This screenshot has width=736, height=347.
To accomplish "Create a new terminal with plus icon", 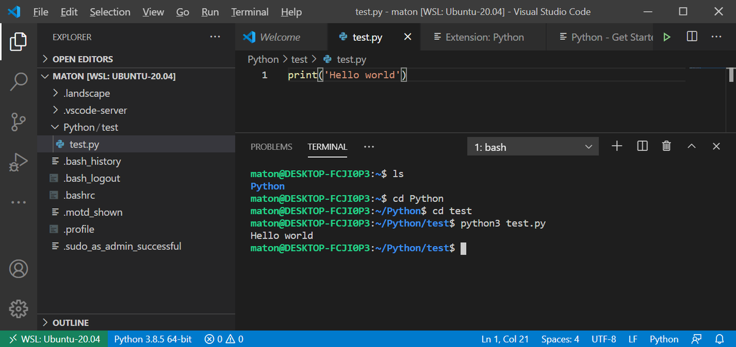I will point(617,146).
